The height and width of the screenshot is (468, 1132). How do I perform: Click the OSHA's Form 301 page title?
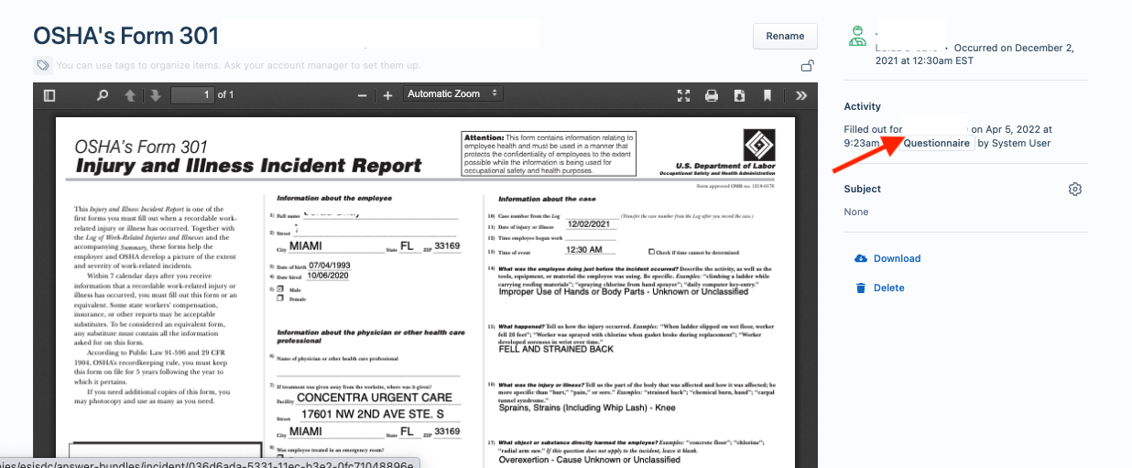click(126, 36)
